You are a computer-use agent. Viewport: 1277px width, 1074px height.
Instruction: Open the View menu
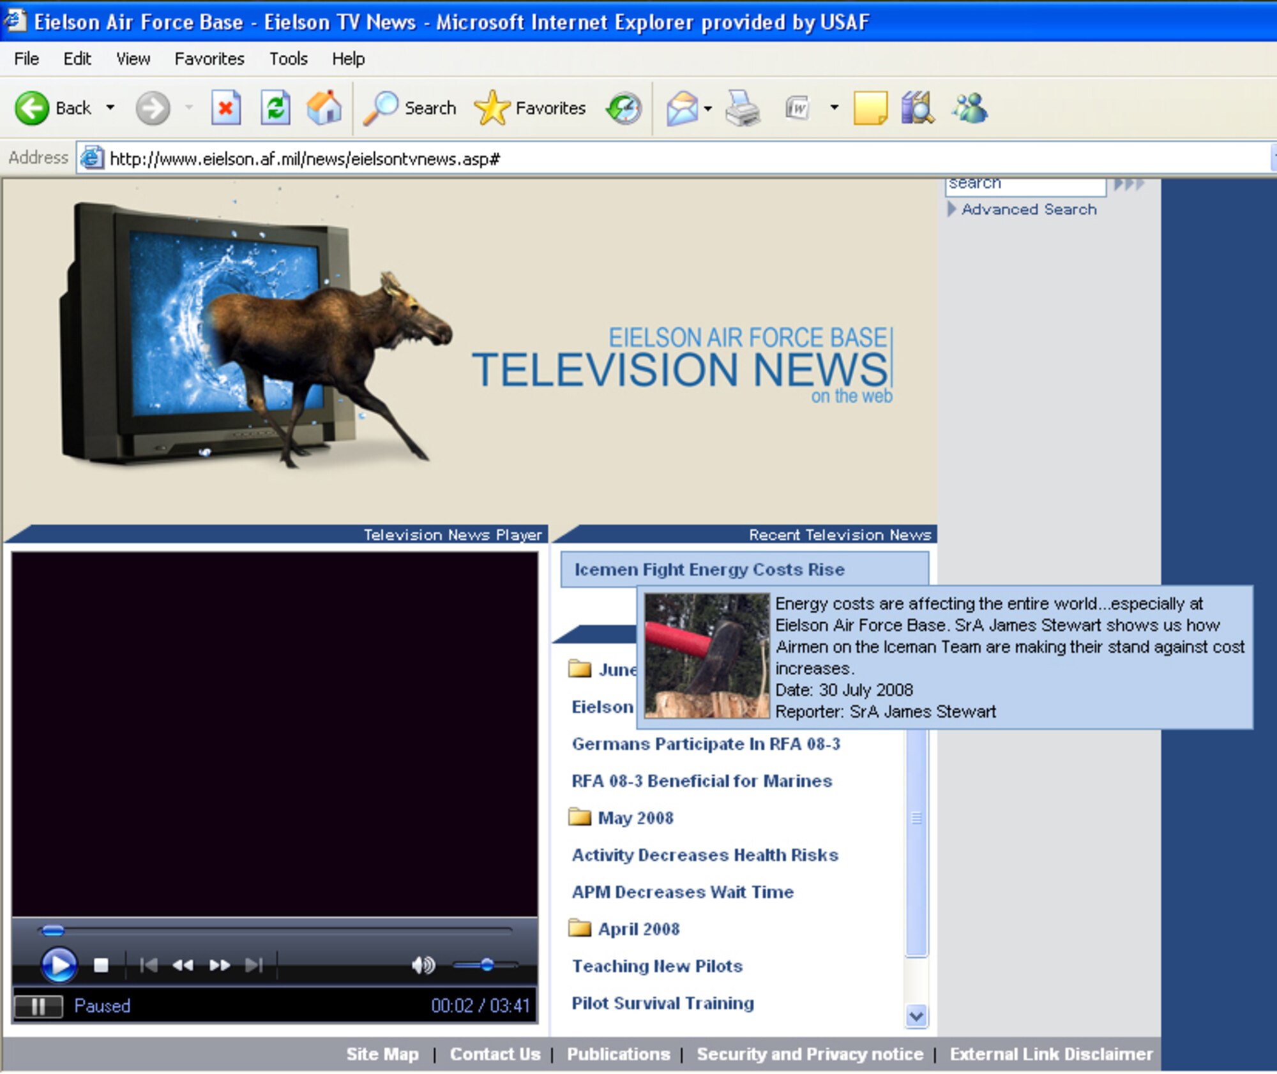133,59
